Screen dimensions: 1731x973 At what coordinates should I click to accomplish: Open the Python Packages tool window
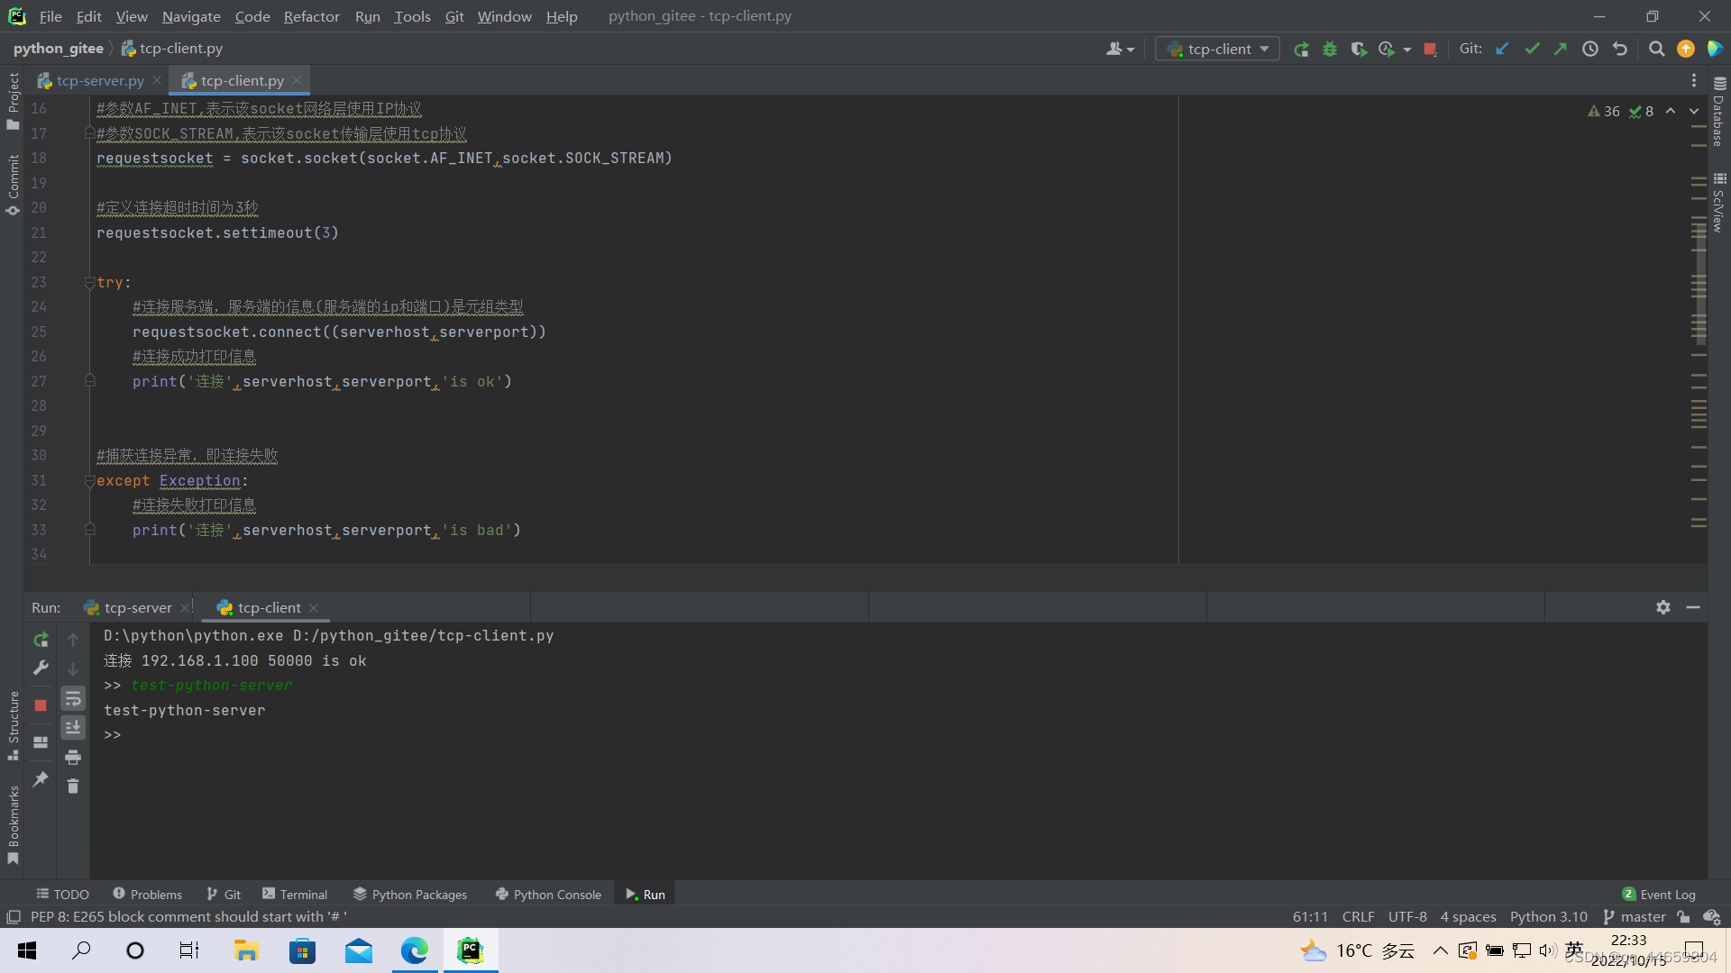(418, 894)
